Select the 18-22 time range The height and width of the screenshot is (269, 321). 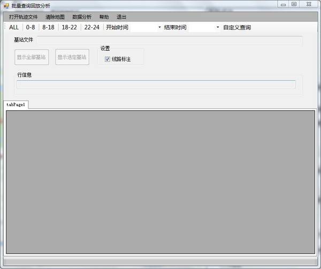(x=70, y=27)
